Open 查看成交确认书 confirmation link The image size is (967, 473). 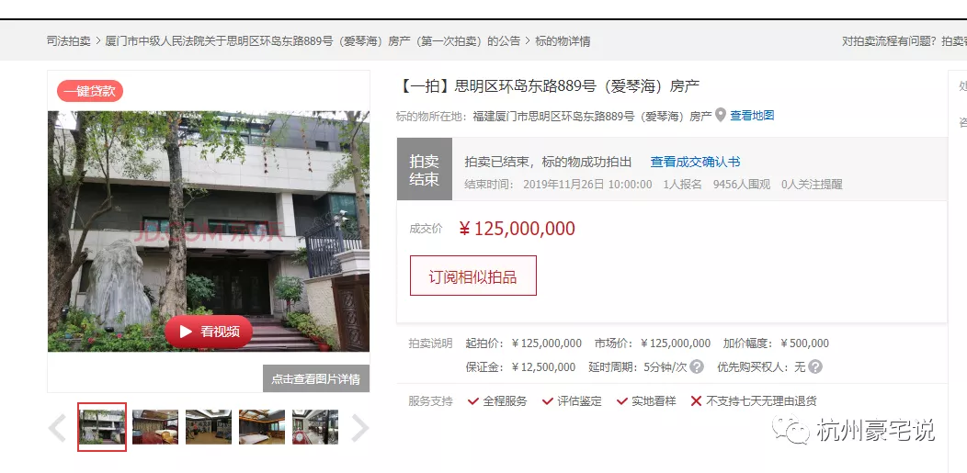(695, 162)
